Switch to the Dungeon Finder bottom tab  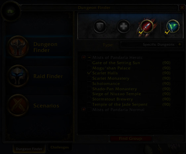[29, 149]
